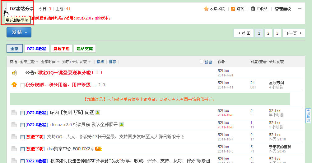312x163 pixels.
Task: Open reply count 5 on dsu勋章中心
Action: (252, 147)
